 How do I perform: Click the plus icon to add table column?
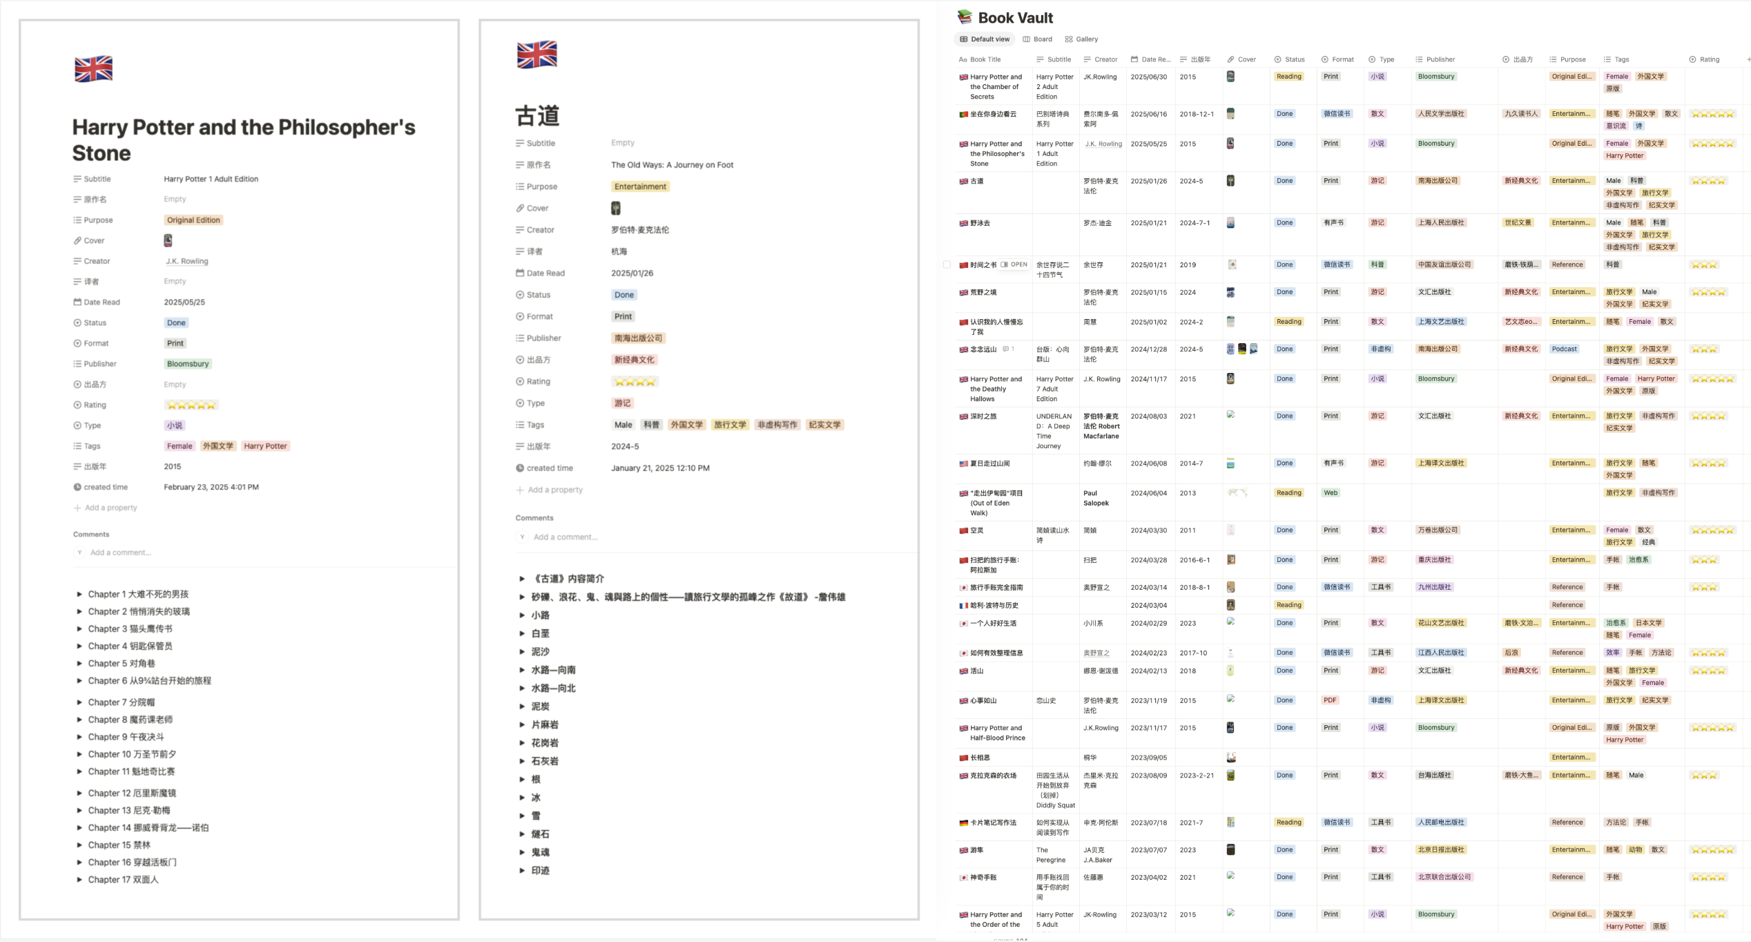pos(1748,59)
